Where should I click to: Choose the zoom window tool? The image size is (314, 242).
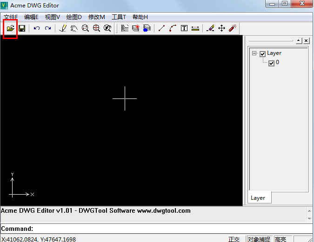[x=85, y=28]
